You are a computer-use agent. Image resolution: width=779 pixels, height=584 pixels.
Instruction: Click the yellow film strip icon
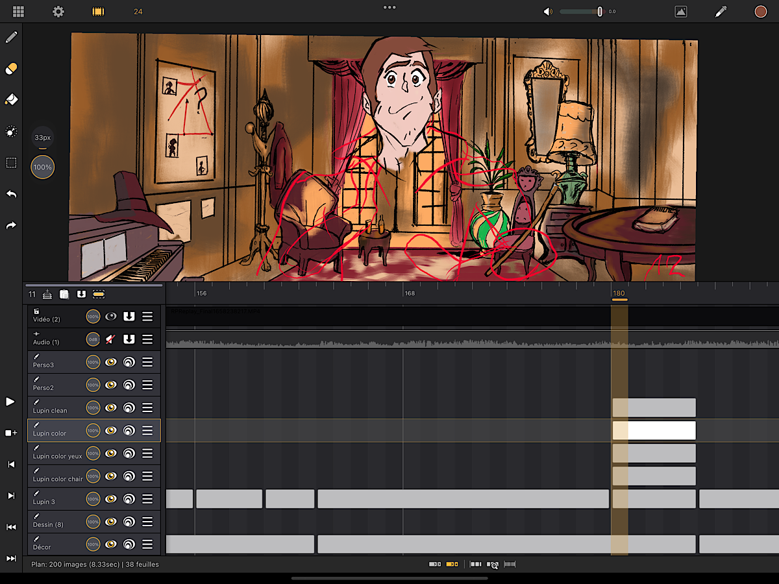98,12
